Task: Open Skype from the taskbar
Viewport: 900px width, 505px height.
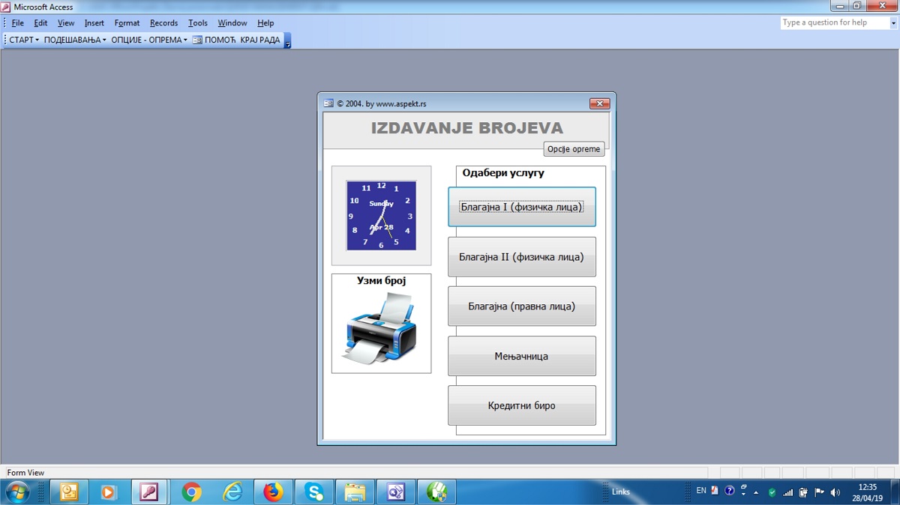Action: (x=313, y=492)
